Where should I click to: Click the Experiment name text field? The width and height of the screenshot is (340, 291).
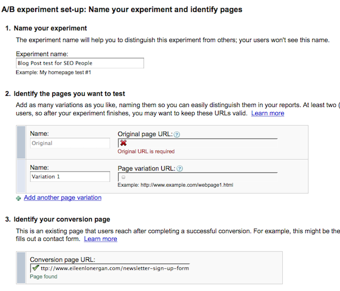click(x=80, y=63)
